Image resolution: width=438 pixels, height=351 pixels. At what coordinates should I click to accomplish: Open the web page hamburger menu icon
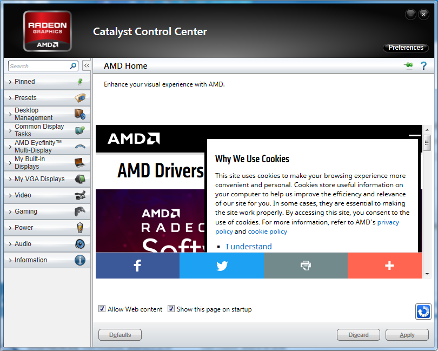415,136
